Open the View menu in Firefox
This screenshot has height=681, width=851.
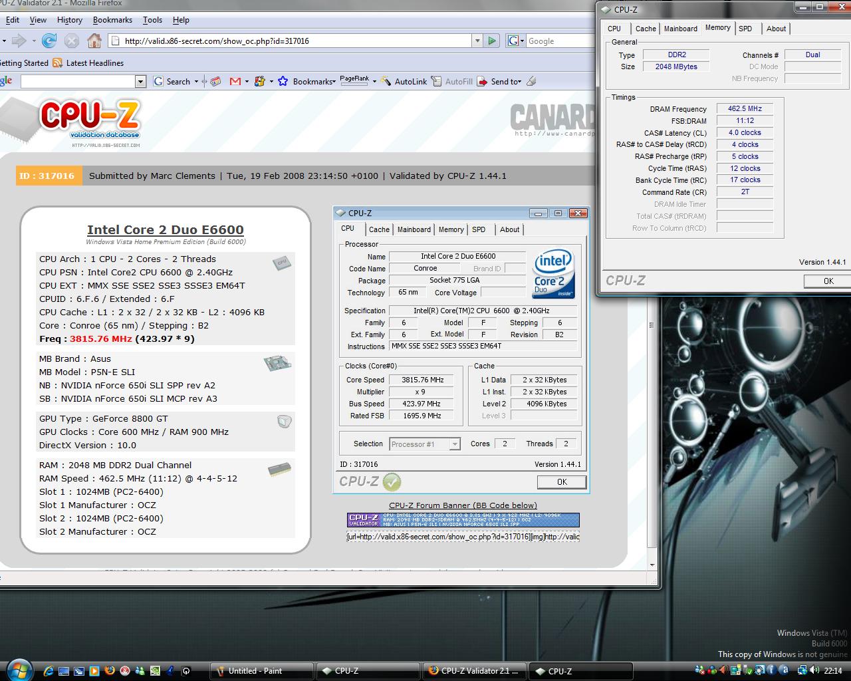(x=38, y=20)
